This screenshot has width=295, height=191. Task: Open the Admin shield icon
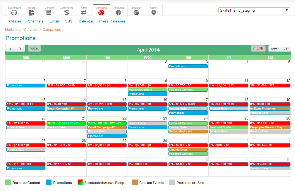(x=154, y=13)
